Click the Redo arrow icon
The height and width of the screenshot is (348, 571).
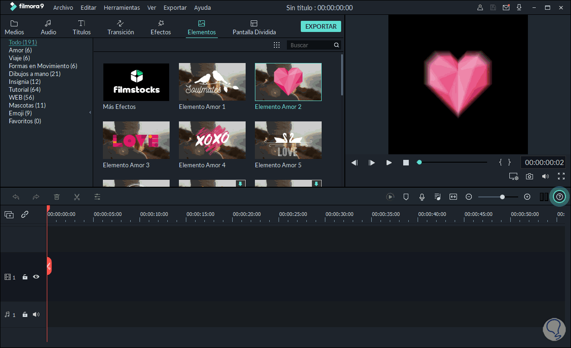coord(36,196)
